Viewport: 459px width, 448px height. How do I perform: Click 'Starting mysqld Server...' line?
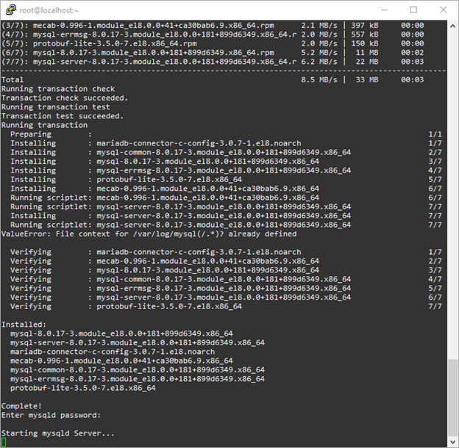(x=57, y=433)
